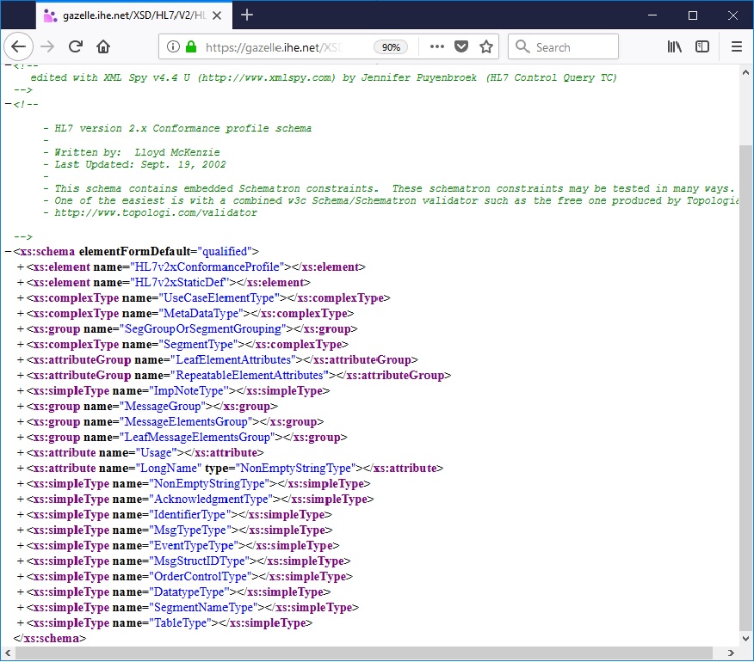Click the scrollbar down arrow
The image size is (754, 662).
click(x=745, y=640)
